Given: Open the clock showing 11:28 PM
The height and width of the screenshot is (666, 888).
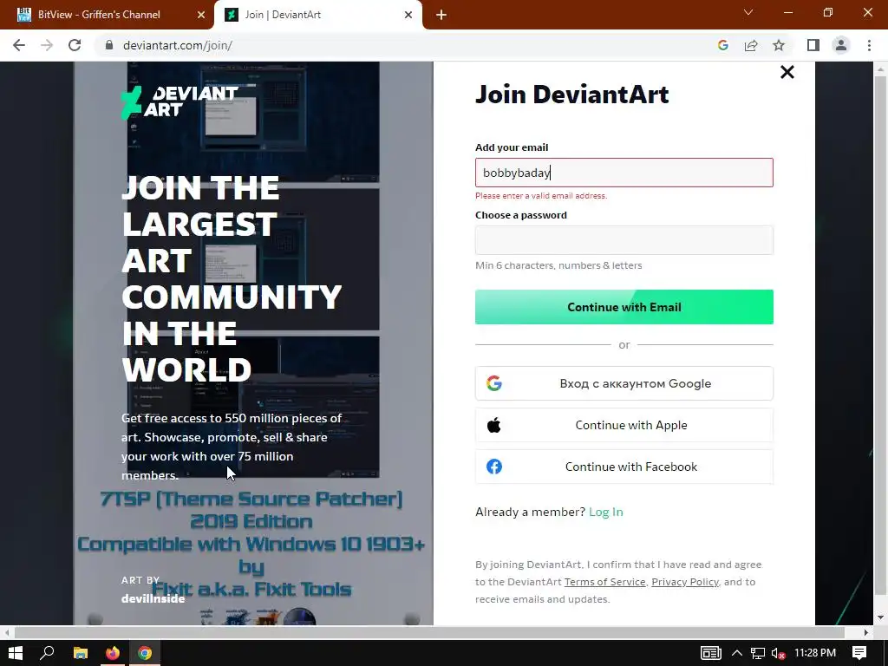Looking at the screenshot, I should click(815, 653).
